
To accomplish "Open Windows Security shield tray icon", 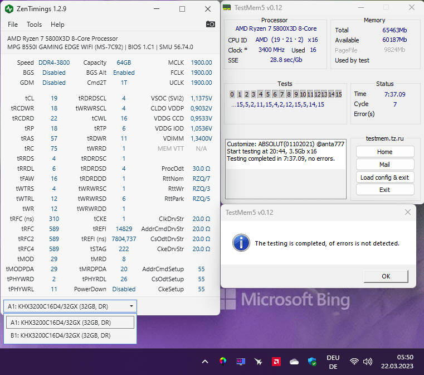I will point(312,362).
